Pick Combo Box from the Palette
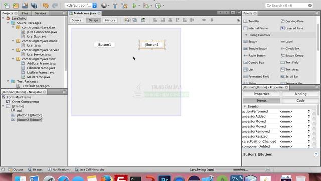The height and width of the screenshot is (181, 321). point(254,62)
